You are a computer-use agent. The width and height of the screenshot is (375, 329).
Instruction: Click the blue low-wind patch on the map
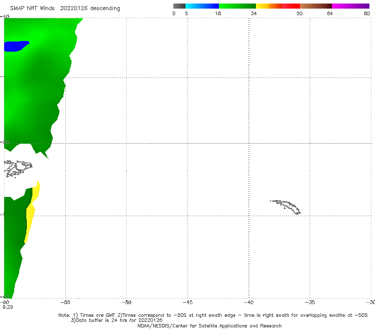click(x=16, y=47)
